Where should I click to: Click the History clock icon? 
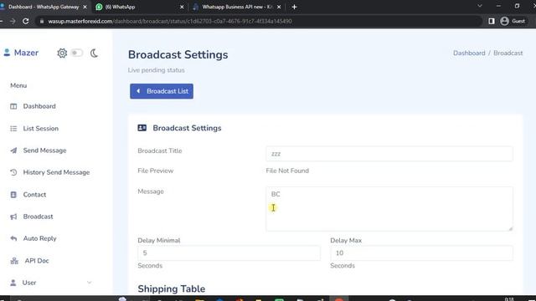point(13,172)
